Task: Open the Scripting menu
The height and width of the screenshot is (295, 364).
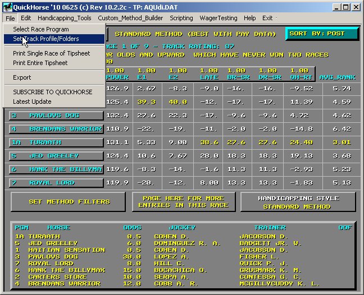Action: point(181,18)
